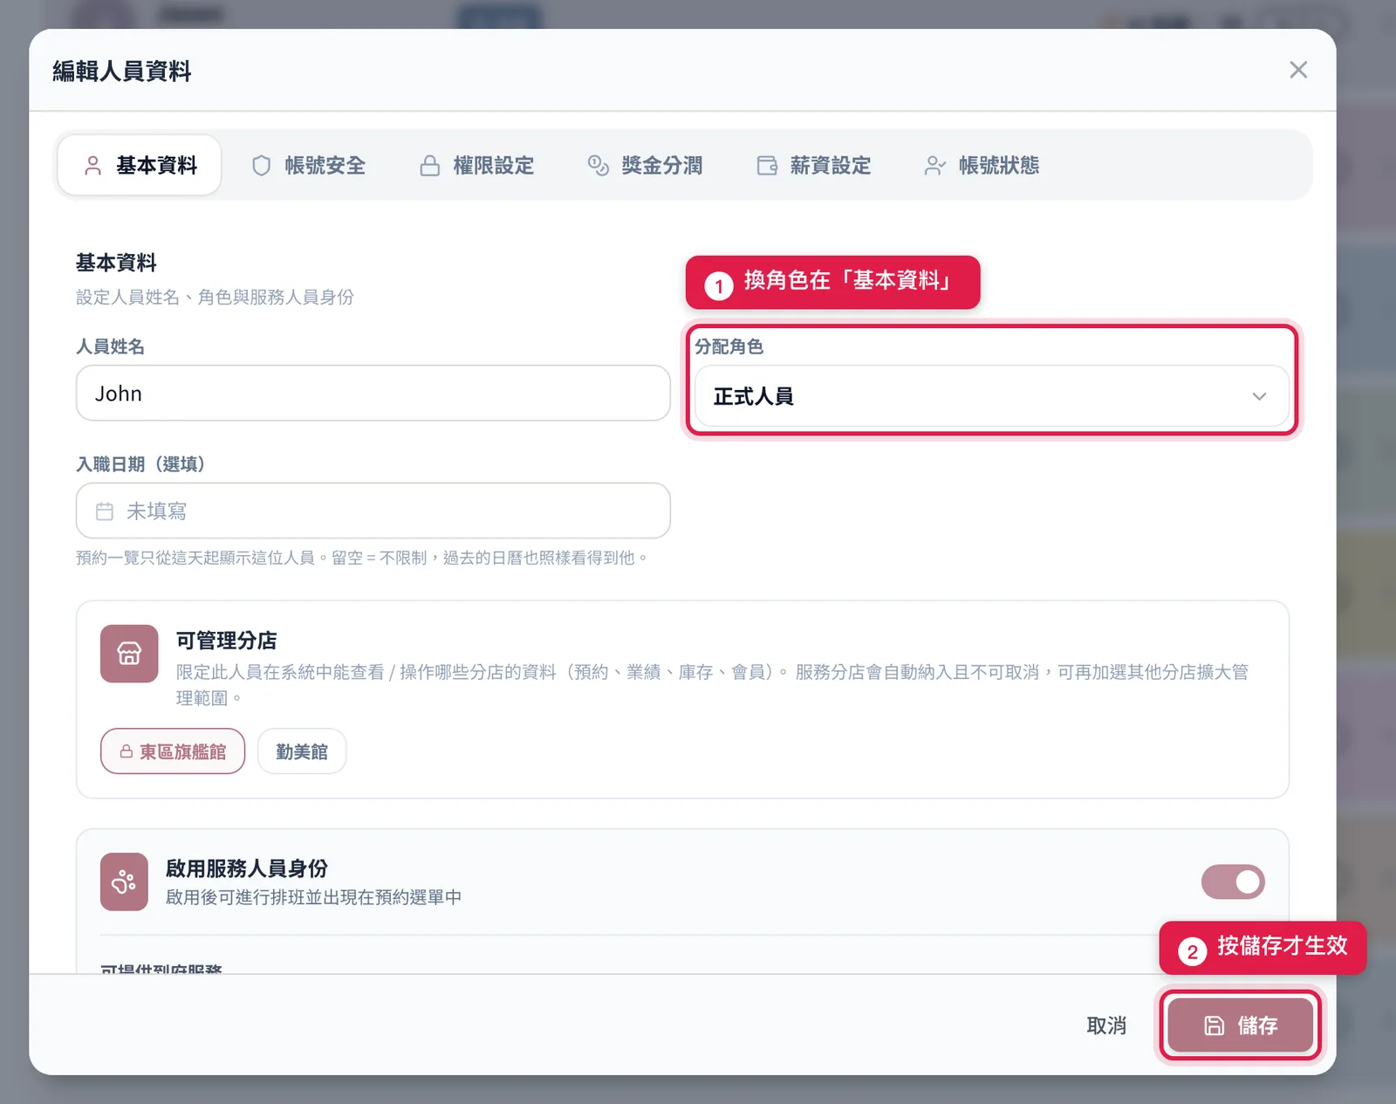Viewport: 1396px width, 1104px height.
Task: Select the 勤美館 branch chip
Action: [302, 751]
